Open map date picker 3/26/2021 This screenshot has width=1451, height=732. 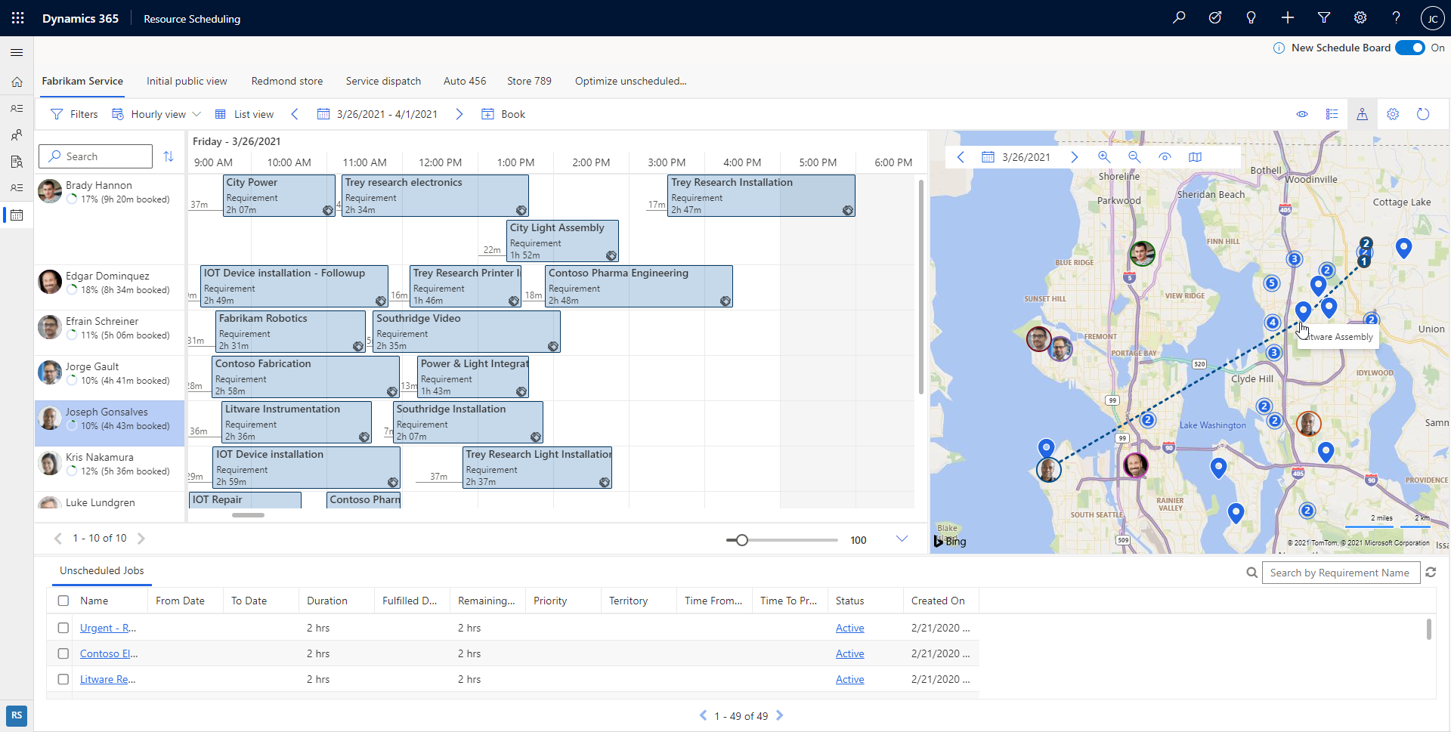(x=1016, y=157)
